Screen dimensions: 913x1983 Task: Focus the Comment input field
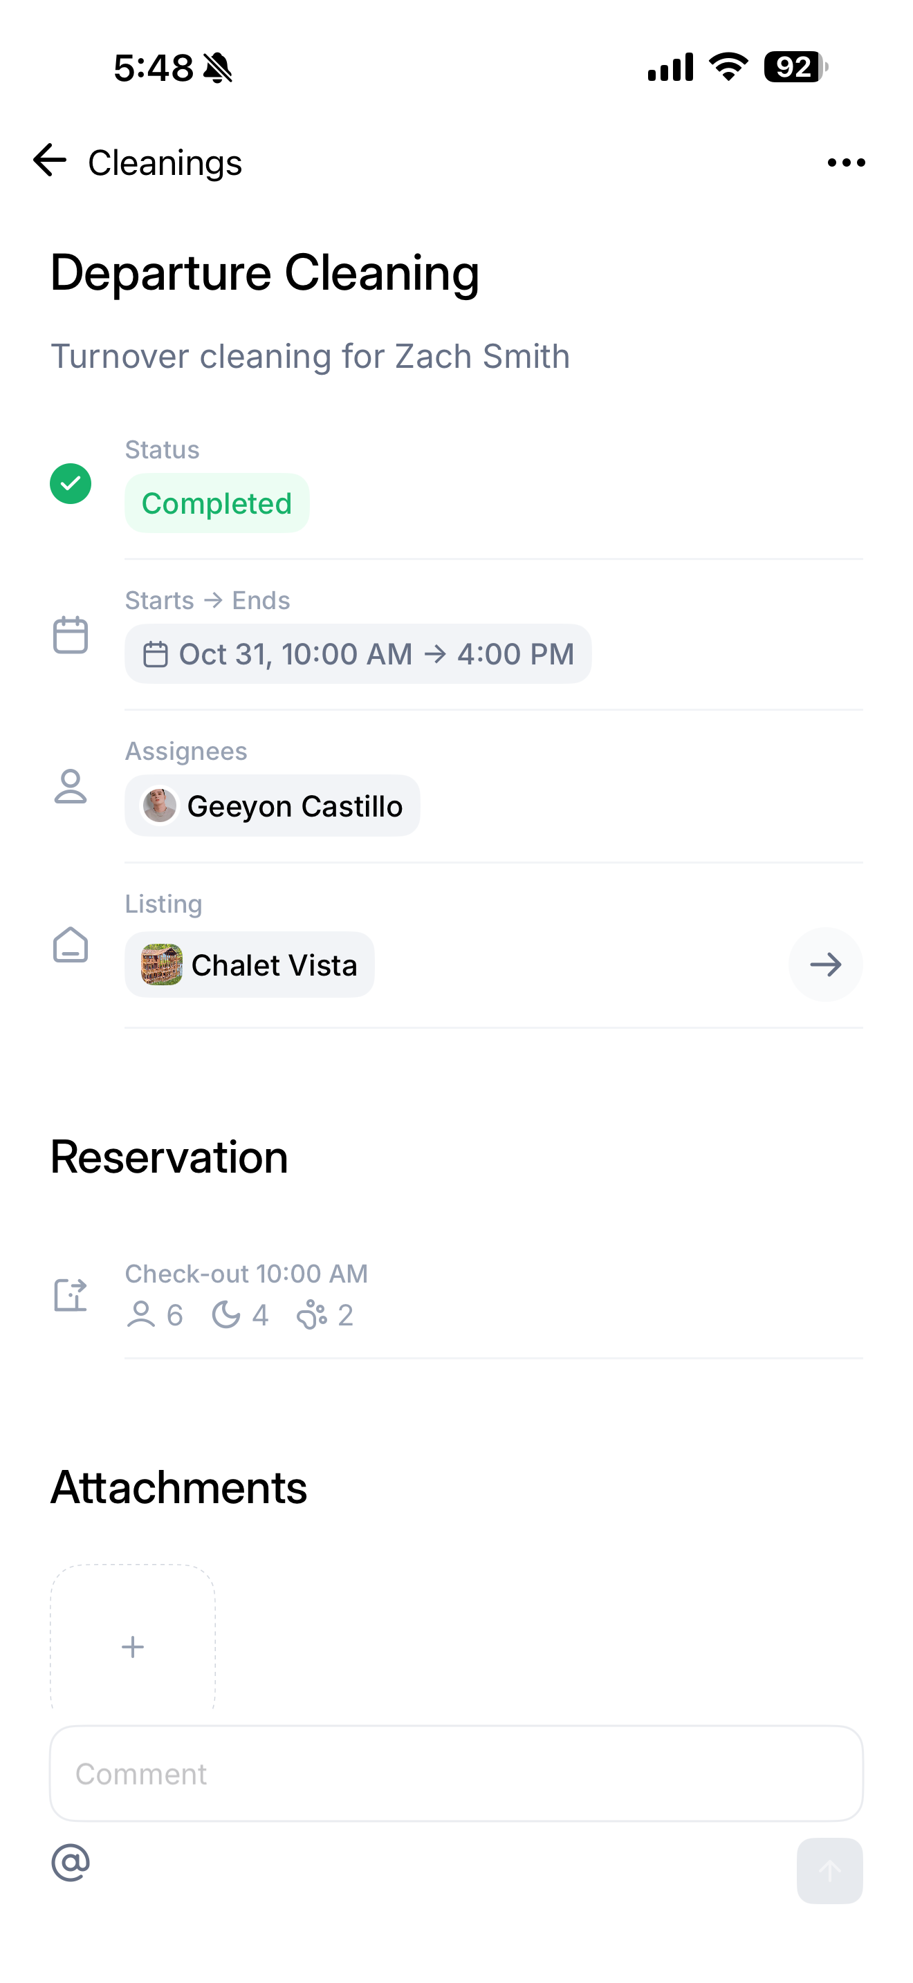coord(456,1773)
